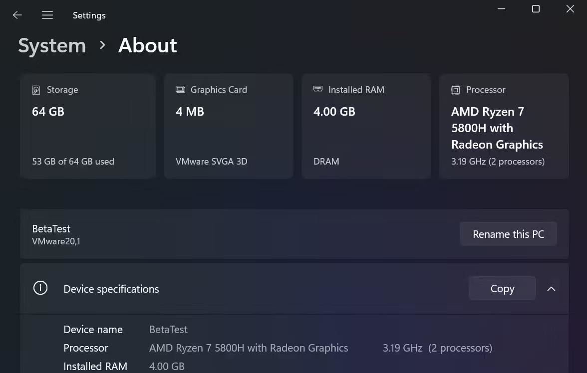Expand the Processor details card

click(504, 126)
